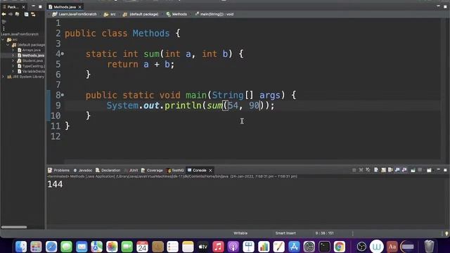Screen dimensions: 450x253
Task: Open Safari from the Dock
Action: 51,247
